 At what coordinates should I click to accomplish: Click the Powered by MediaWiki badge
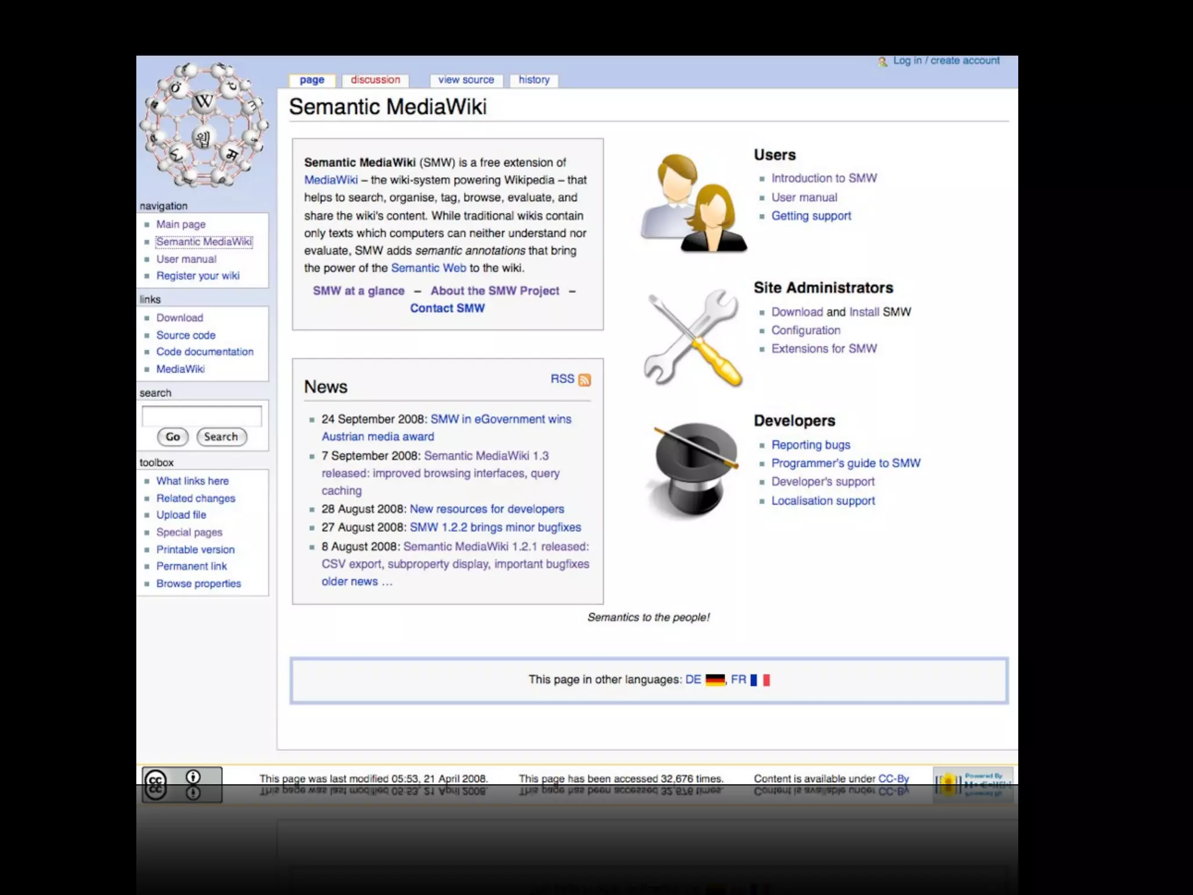(x=973, y=784)
